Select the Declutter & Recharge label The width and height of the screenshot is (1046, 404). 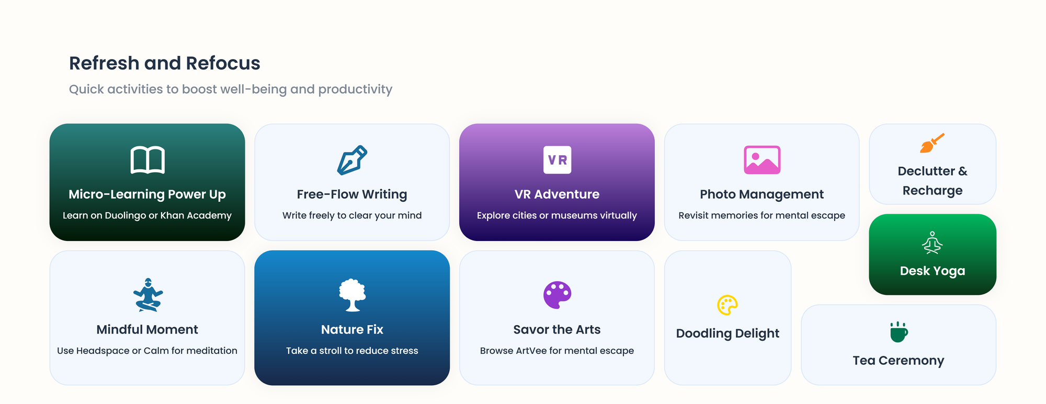coord(933,181)
